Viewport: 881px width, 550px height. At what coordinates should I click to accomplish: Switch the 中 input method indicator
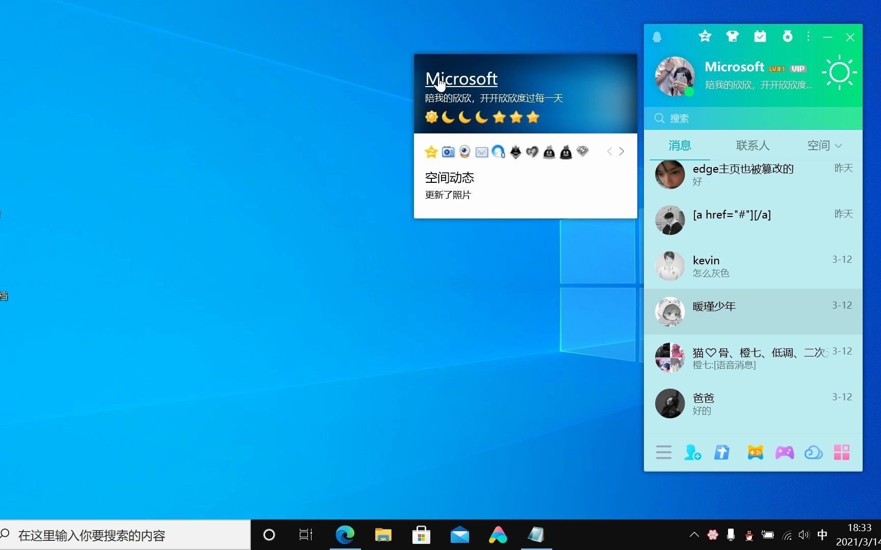[822, 535]
